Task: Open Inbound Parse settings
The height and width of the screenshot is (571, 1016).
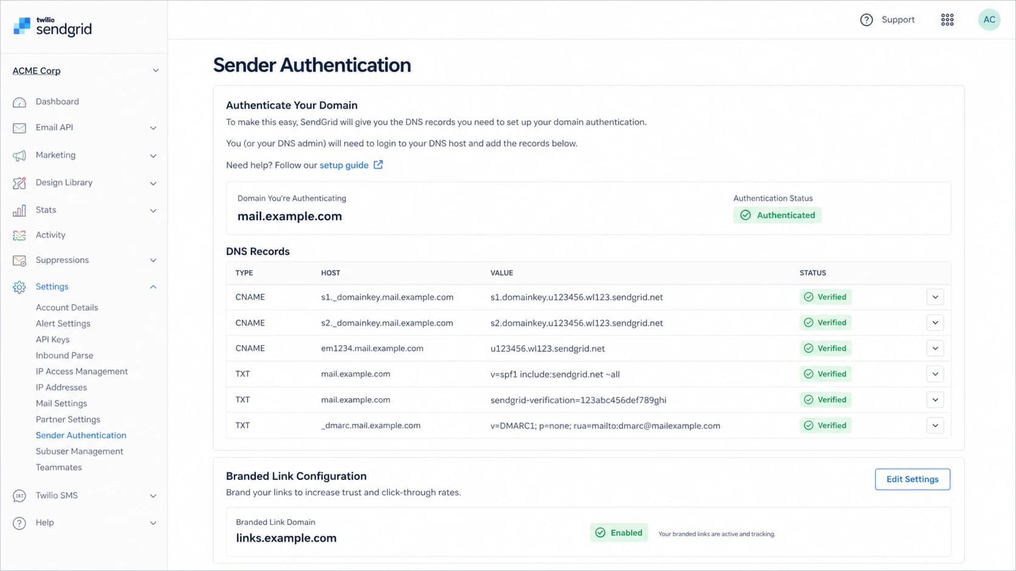Action: point(64,356)
